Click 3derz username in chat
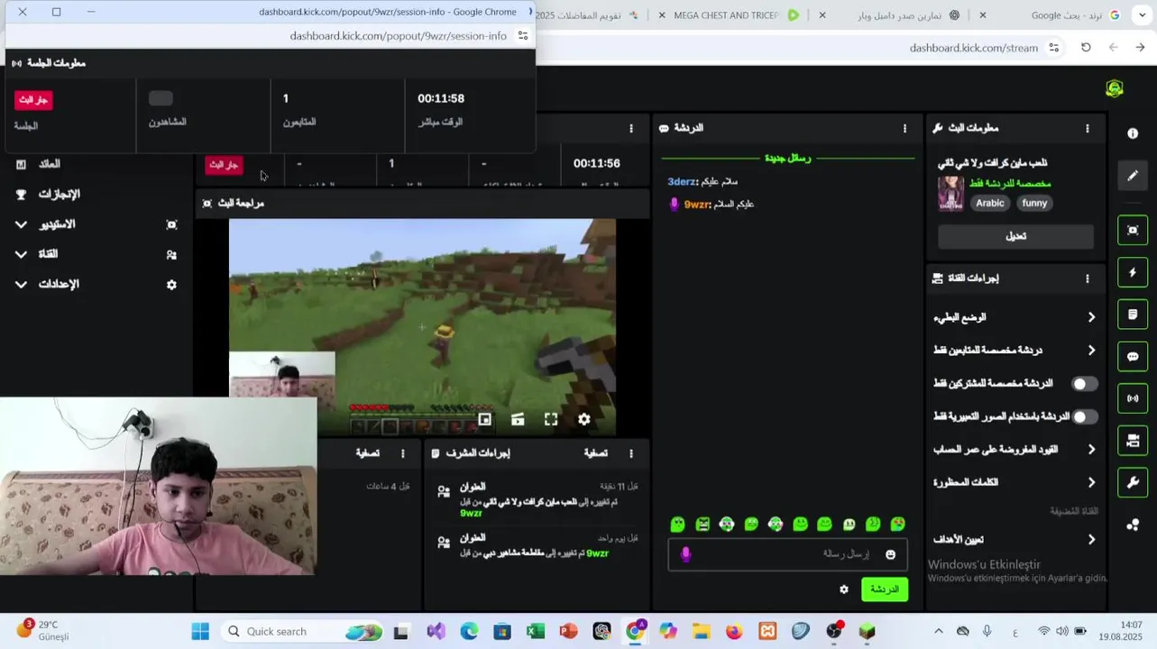 click(x=683, y=181)
